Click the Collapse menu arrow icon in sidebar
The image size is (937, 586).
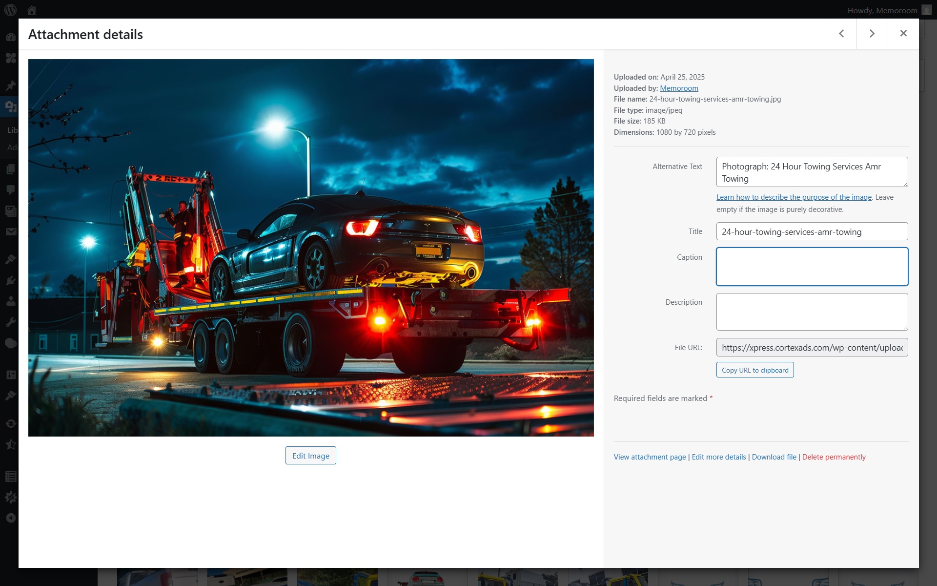point(11,518)
